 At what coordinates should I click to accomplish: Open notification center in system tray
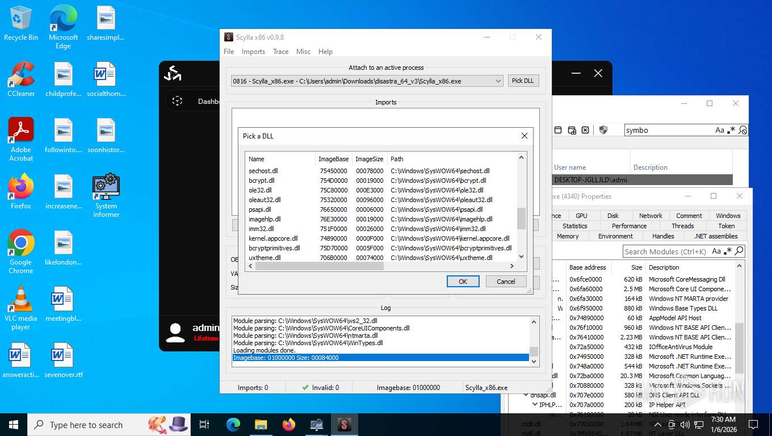click(x=753, y=425)
